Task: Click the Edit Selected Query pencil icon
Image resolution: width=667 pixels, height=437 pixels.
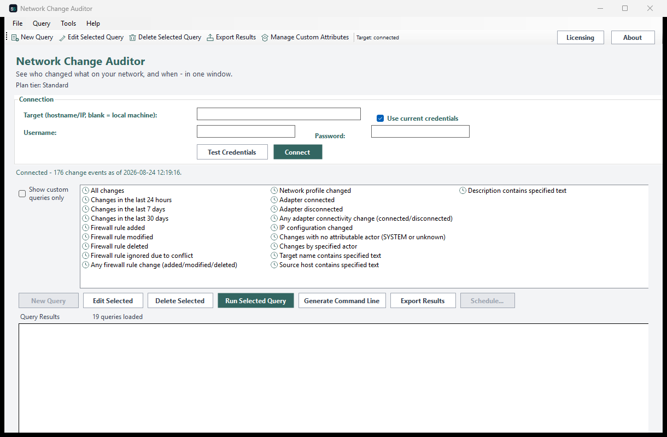Action: coord(62,38)
